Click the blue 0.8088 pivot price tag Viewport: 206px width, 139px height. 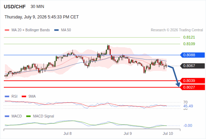[192, 55]
